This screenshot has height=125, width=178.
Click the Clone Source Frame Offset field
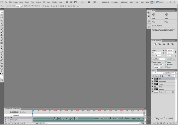pyautogui.click(x=162, y=59)
